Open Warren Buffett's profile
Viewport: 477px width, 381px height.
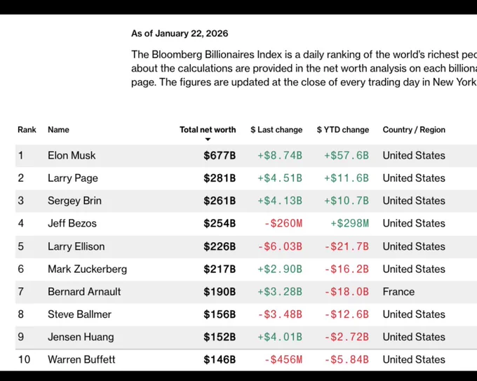[81, 360]
